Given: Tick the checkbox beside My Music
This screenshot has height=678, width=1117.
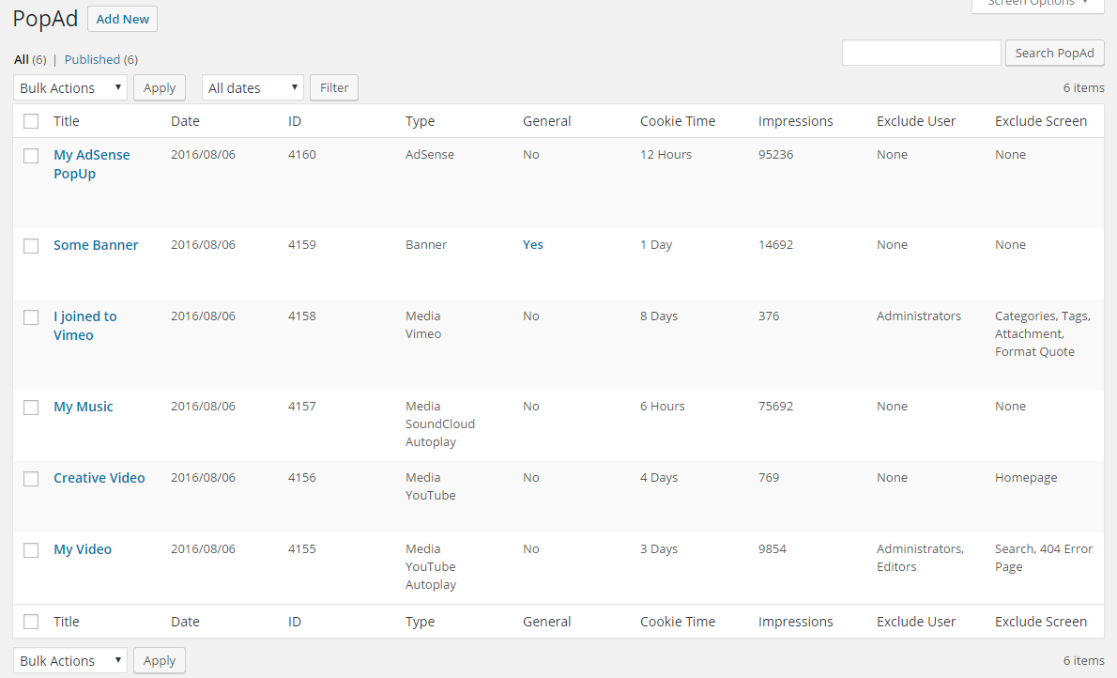Looking at the screenshot, I should pyautogui.click(x=31, y=408).
